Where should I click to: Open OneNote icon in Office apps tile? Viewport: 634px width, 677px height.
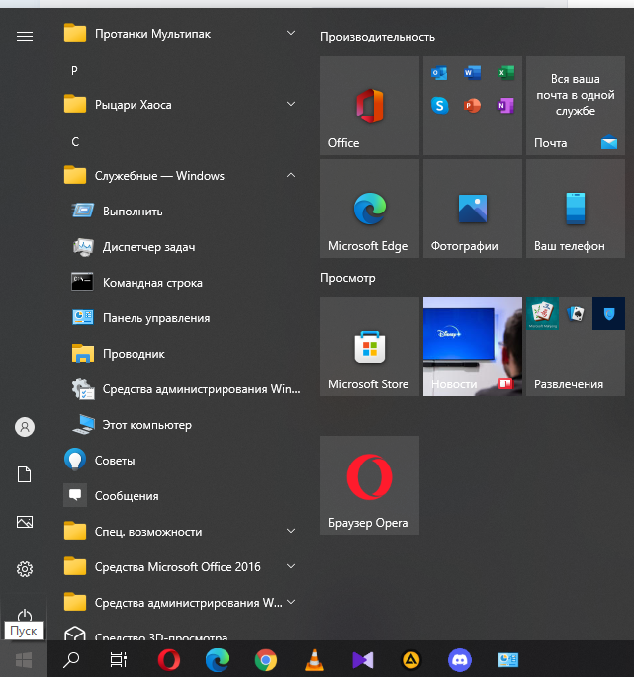pos(505,106)
